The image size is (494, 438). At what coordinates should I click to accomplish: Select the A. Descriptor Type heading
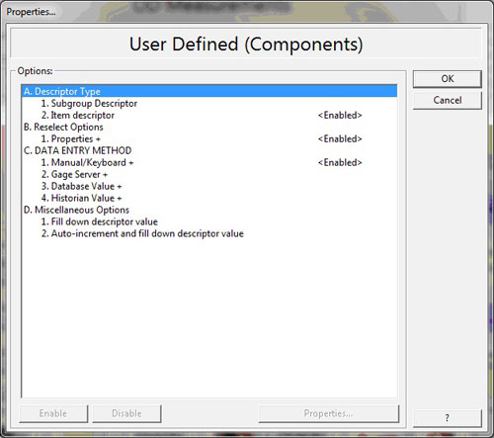point(209,91)
